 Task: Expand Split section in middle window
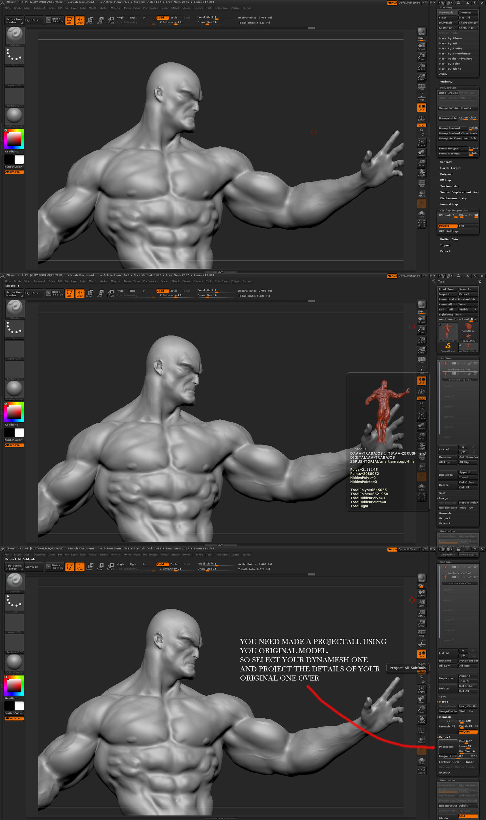click(442, 493)
